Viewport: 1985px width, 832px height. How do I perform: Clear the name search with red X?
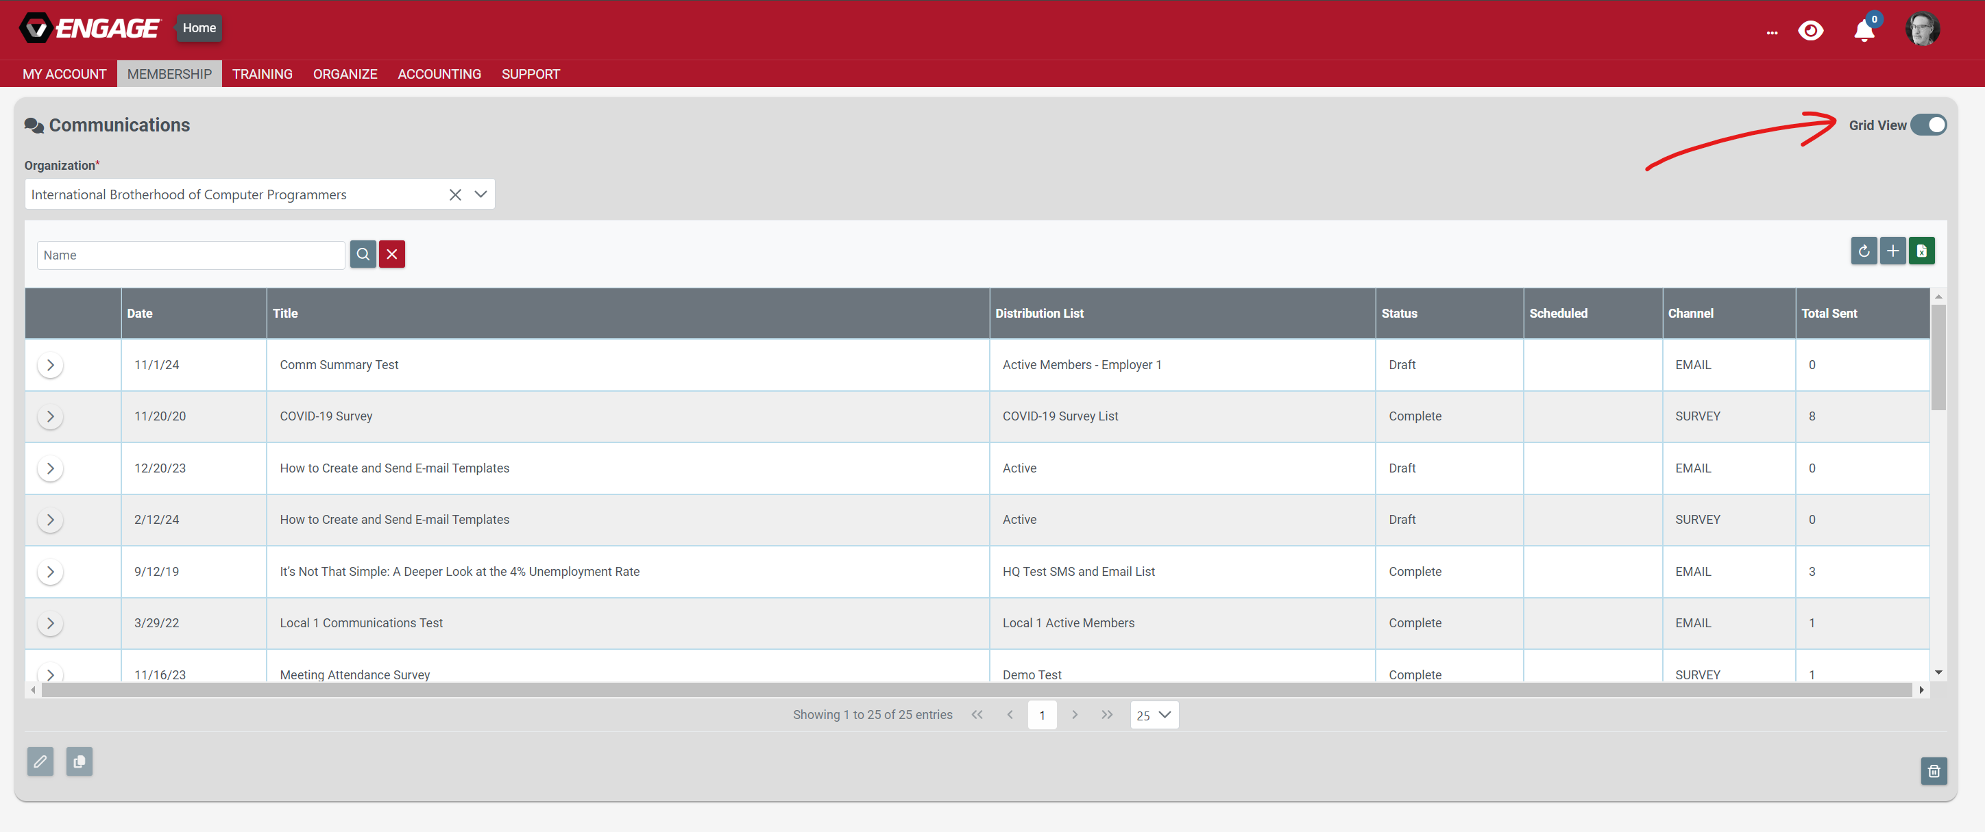click(391, 254)
